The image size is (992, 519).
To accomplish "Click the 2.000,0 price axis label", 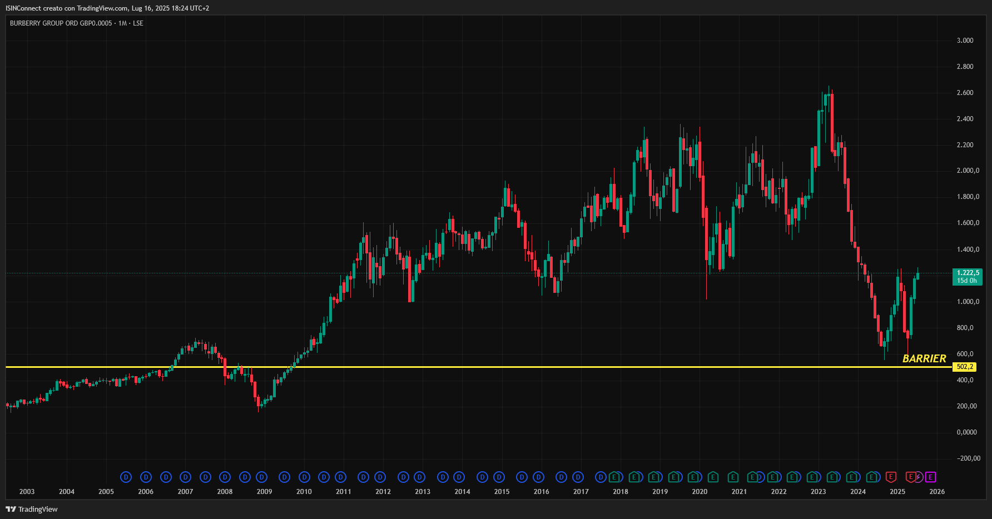I will point(968,171).
